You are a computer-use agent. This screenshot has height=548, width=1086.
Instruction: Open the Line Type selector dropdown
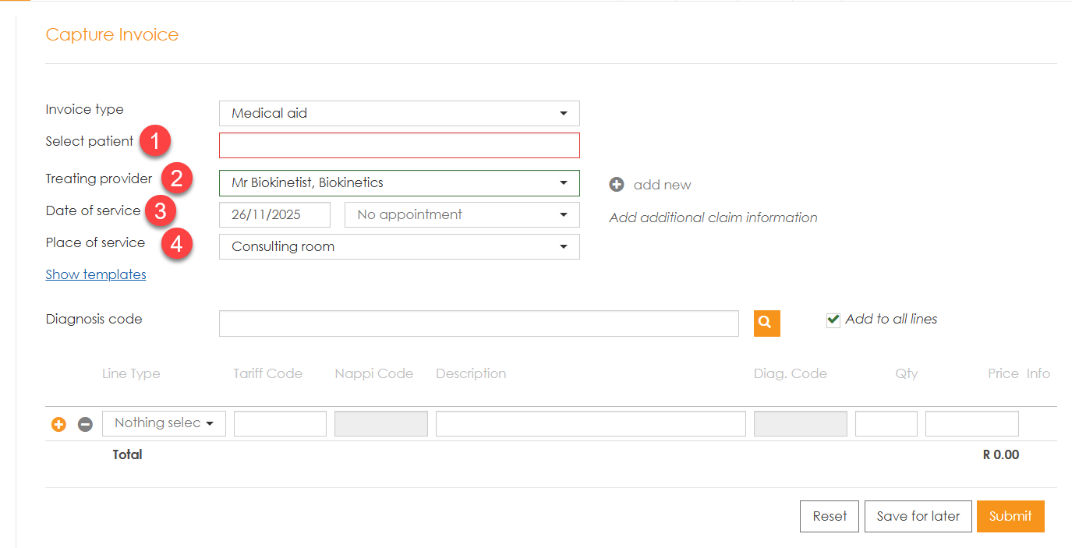[x=164, y=423]
